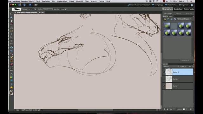The height and width of the screenshot is (114, 203).
Task: Open the arrange documents layout dropdown
Action: (x=36, y=5)
